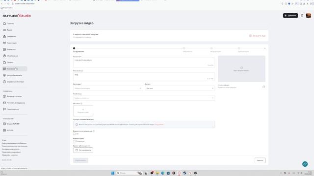Viewport: 314px width, 176px height.
Task: Click the description help icon
Action: click(82, 71)
